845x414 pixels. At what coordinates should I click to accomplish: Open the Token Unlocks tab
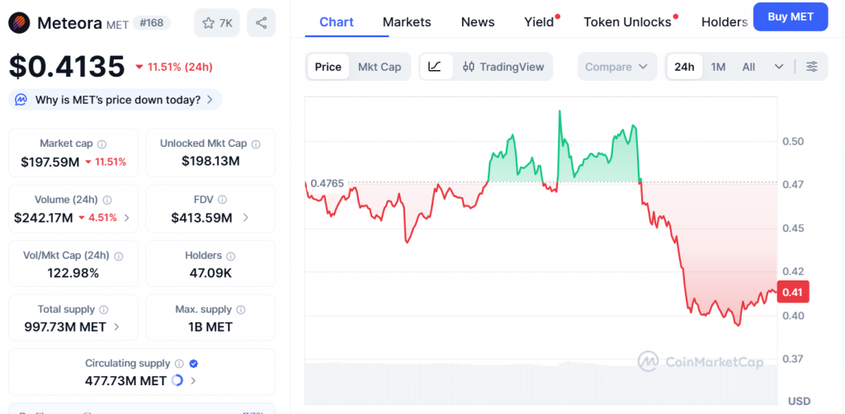[x=628, y=22]
